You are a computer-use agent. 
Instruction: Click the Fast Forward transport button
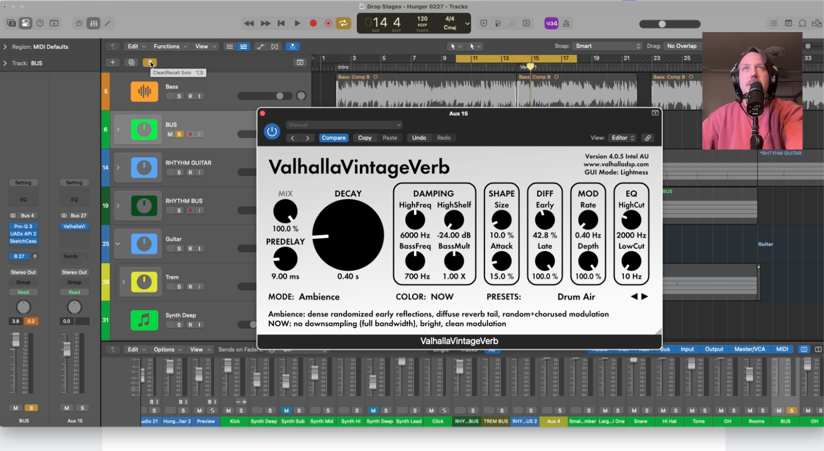(265, 23)
